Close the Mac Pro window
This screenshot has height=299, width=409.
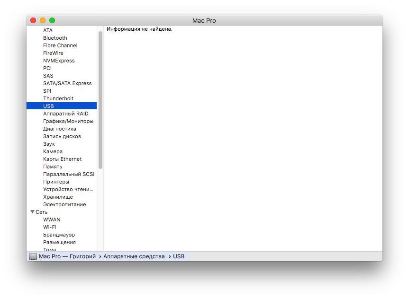(33, 20)
